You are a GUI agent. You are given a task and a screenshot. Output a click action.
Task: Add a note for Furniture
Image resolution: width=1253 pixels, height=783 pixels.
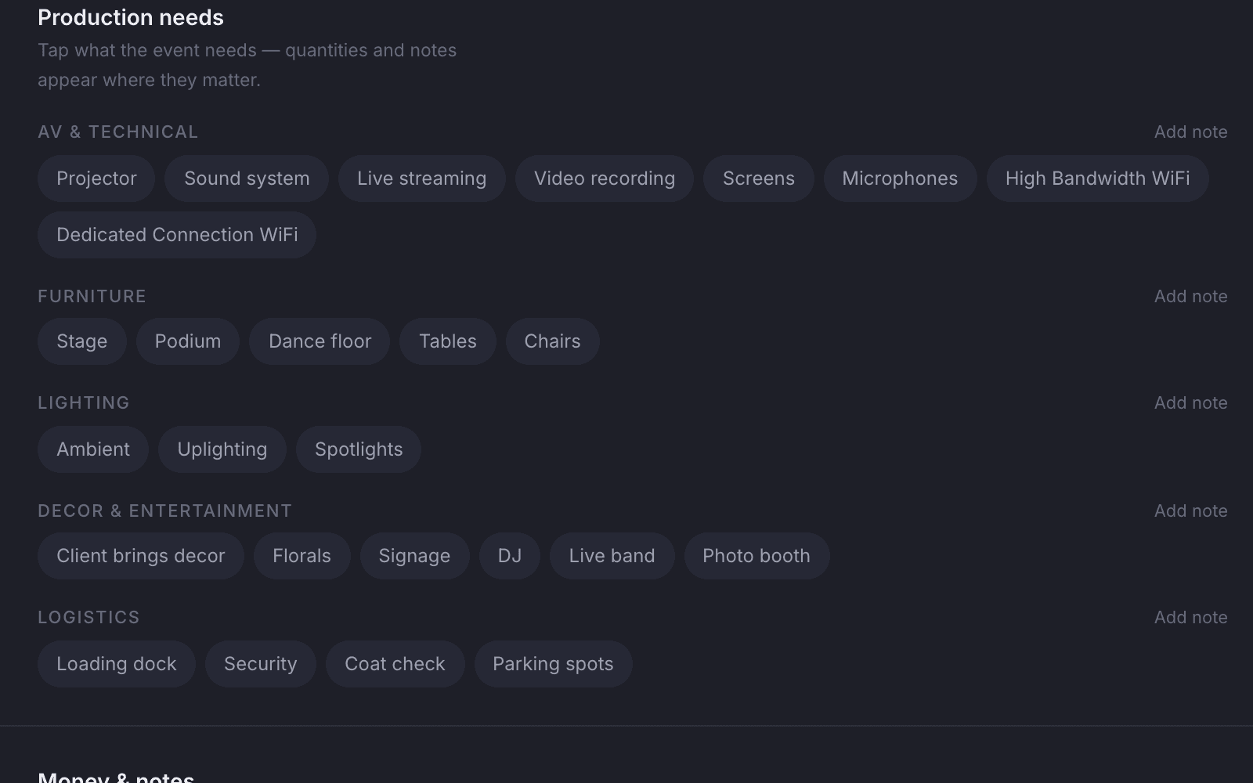[1191, 296]
